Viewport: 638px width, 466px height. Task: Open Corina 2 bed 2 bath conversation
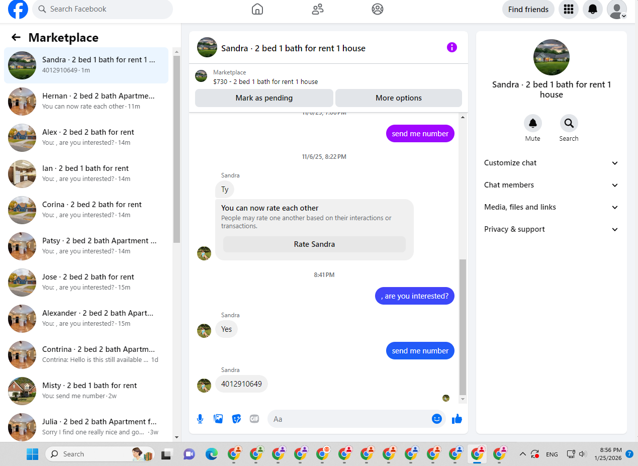click(x=86, y=210)
